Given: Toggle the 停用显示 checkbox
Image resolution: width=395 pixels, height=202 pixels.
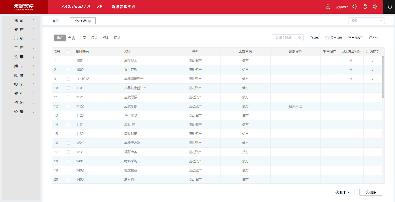Looking at the screenshot, I should click(327, 38).
